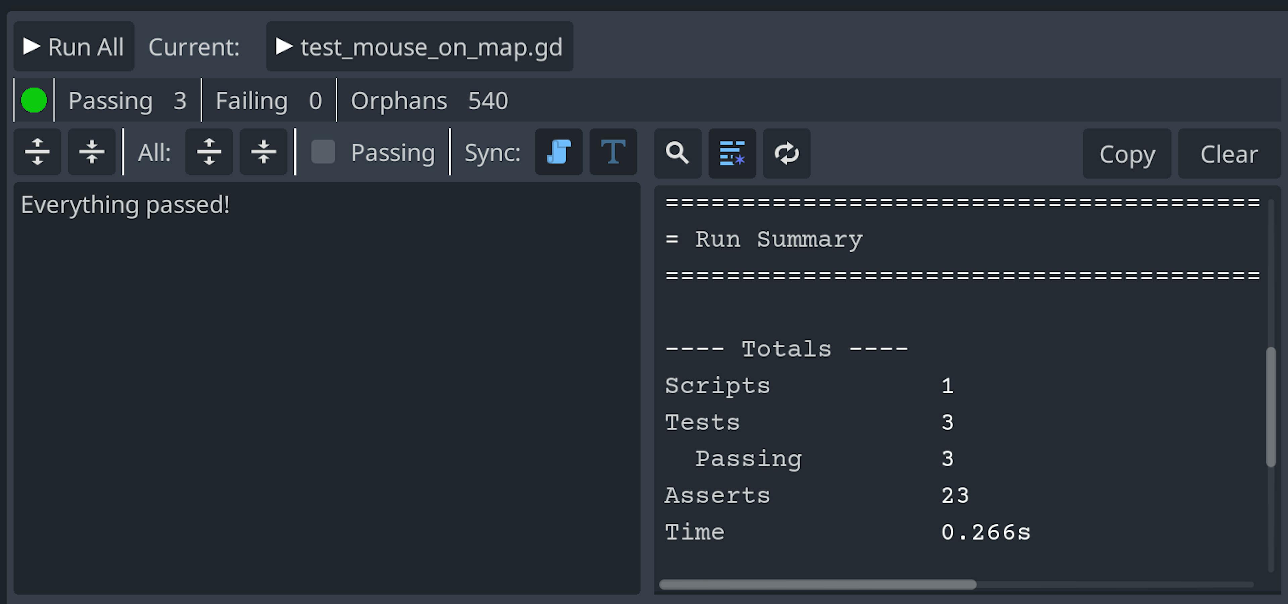The image size is (1288, 604).
Task: Click the striped-lines icon beside the magnifier
Action: tap(732, 153)
